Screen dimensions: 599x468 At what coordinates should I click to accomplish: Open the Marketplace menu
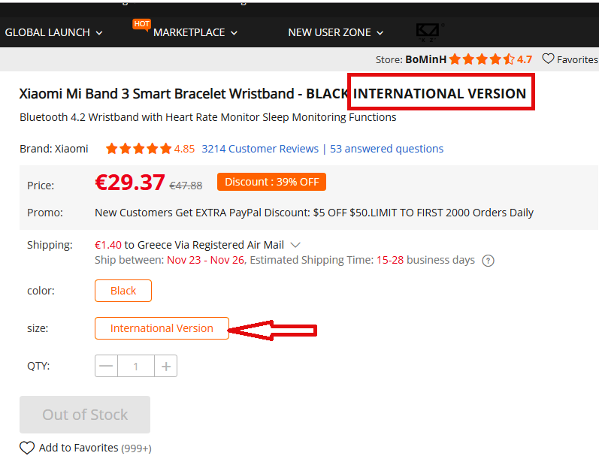[195, 32]
